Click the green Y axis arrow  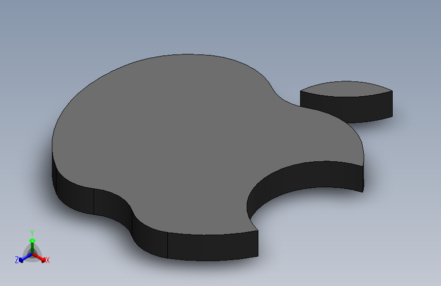pyautogui.click(x=33, y=246)
